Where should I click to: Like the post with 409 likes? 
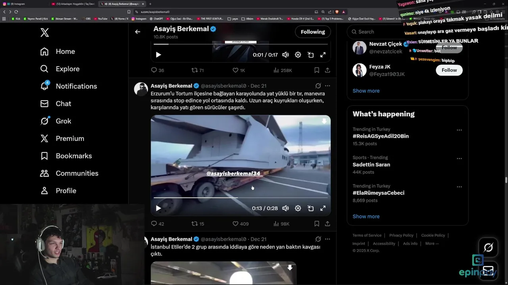(x=241, y=224)
